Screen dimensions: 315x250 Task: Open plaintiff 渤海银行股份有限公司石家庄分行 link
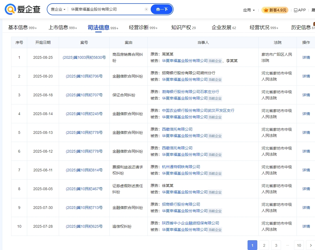point(190,92)
